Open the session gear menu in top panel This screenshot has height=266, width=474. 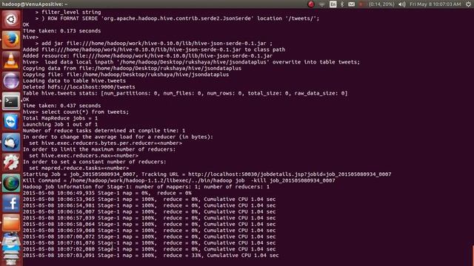[469, 4]
